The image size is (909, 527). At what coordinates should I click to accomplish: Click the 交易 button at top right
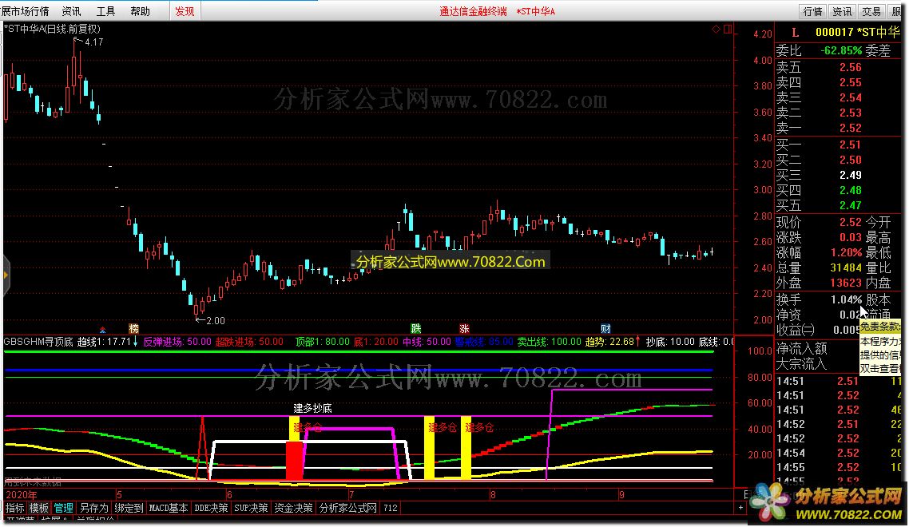(871, 12)
